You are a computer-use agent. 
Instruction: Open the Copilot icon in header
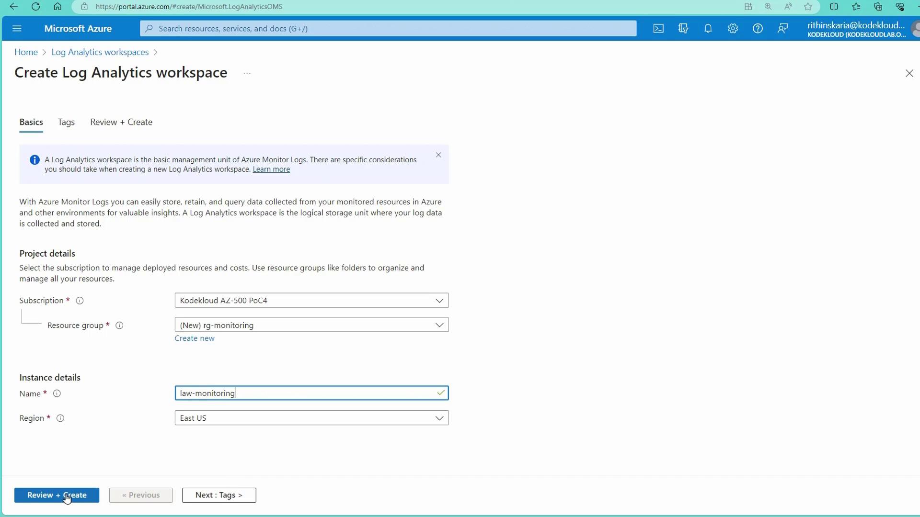coord(683,29)
